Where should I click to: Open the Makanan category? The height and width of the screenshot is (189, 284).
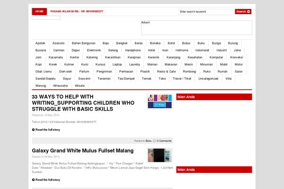click(x=171, y=64)
